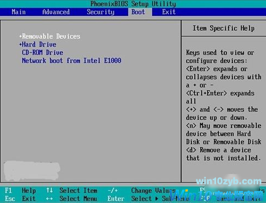
Task: Click '<Enter> expands or' help line
Action: tap(217, 69)
